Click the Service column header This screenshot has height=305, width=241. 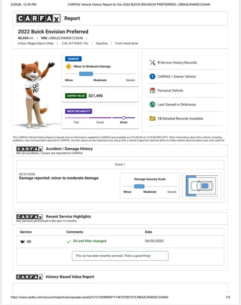click(x=26, y=232)
